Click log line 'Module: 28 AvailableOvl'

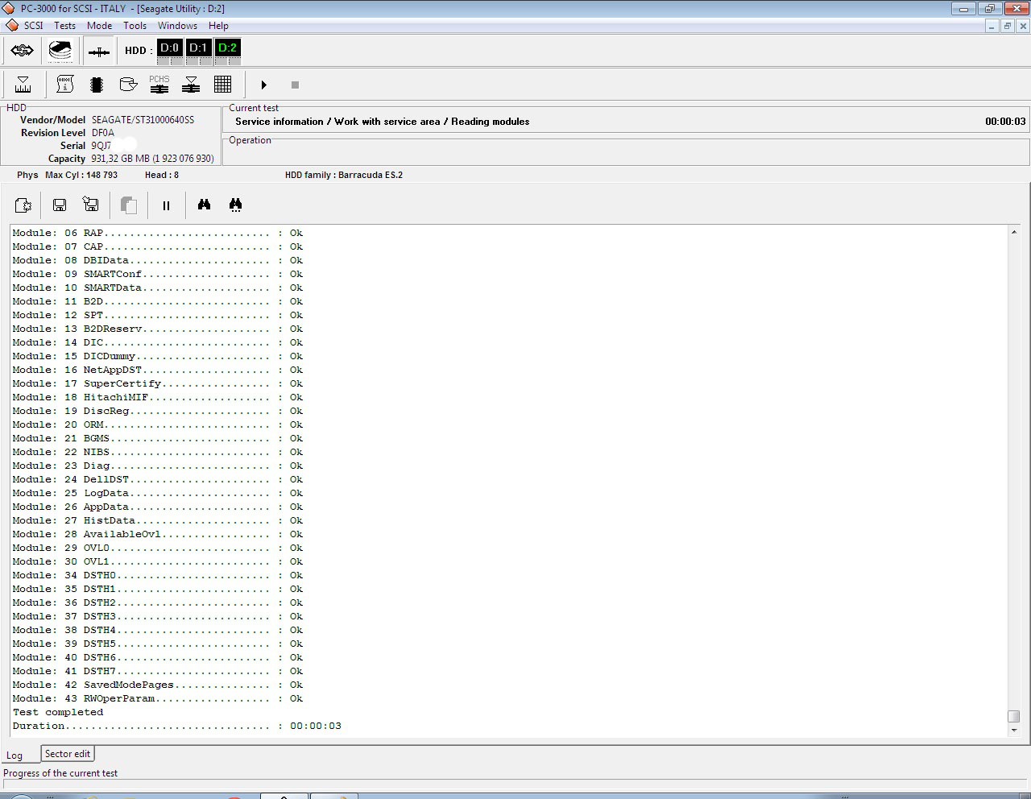(157, 534)
